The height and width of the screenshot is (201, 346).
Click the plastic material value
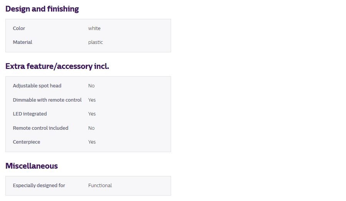pos(96,42)
